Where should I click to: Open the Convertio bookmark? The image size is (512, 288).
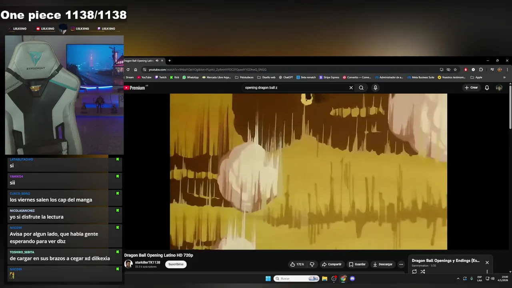click(357, 77)
